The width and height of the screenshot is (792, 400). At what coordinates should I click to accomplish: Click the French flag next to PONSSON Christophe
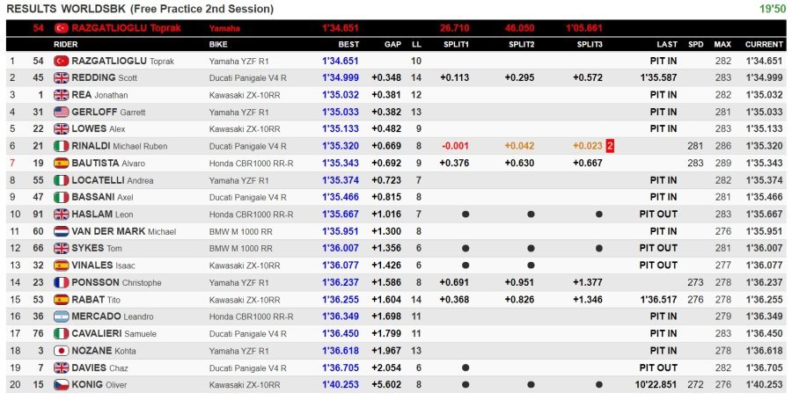(61, 282)
